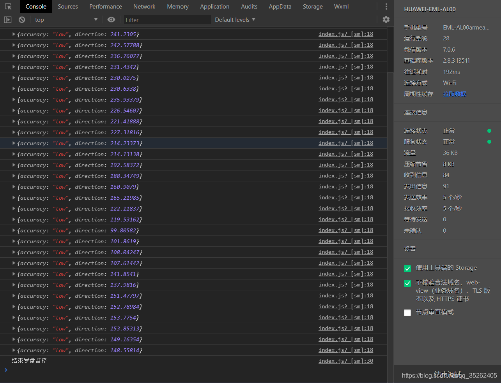
Task: Expand the entry with direction 99.80582
Action: coord(14,230)
